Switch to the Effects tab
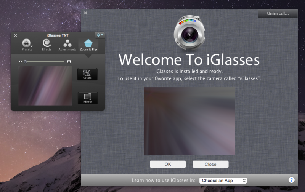The height and width of the screenshot is (192, 305). 47,45
